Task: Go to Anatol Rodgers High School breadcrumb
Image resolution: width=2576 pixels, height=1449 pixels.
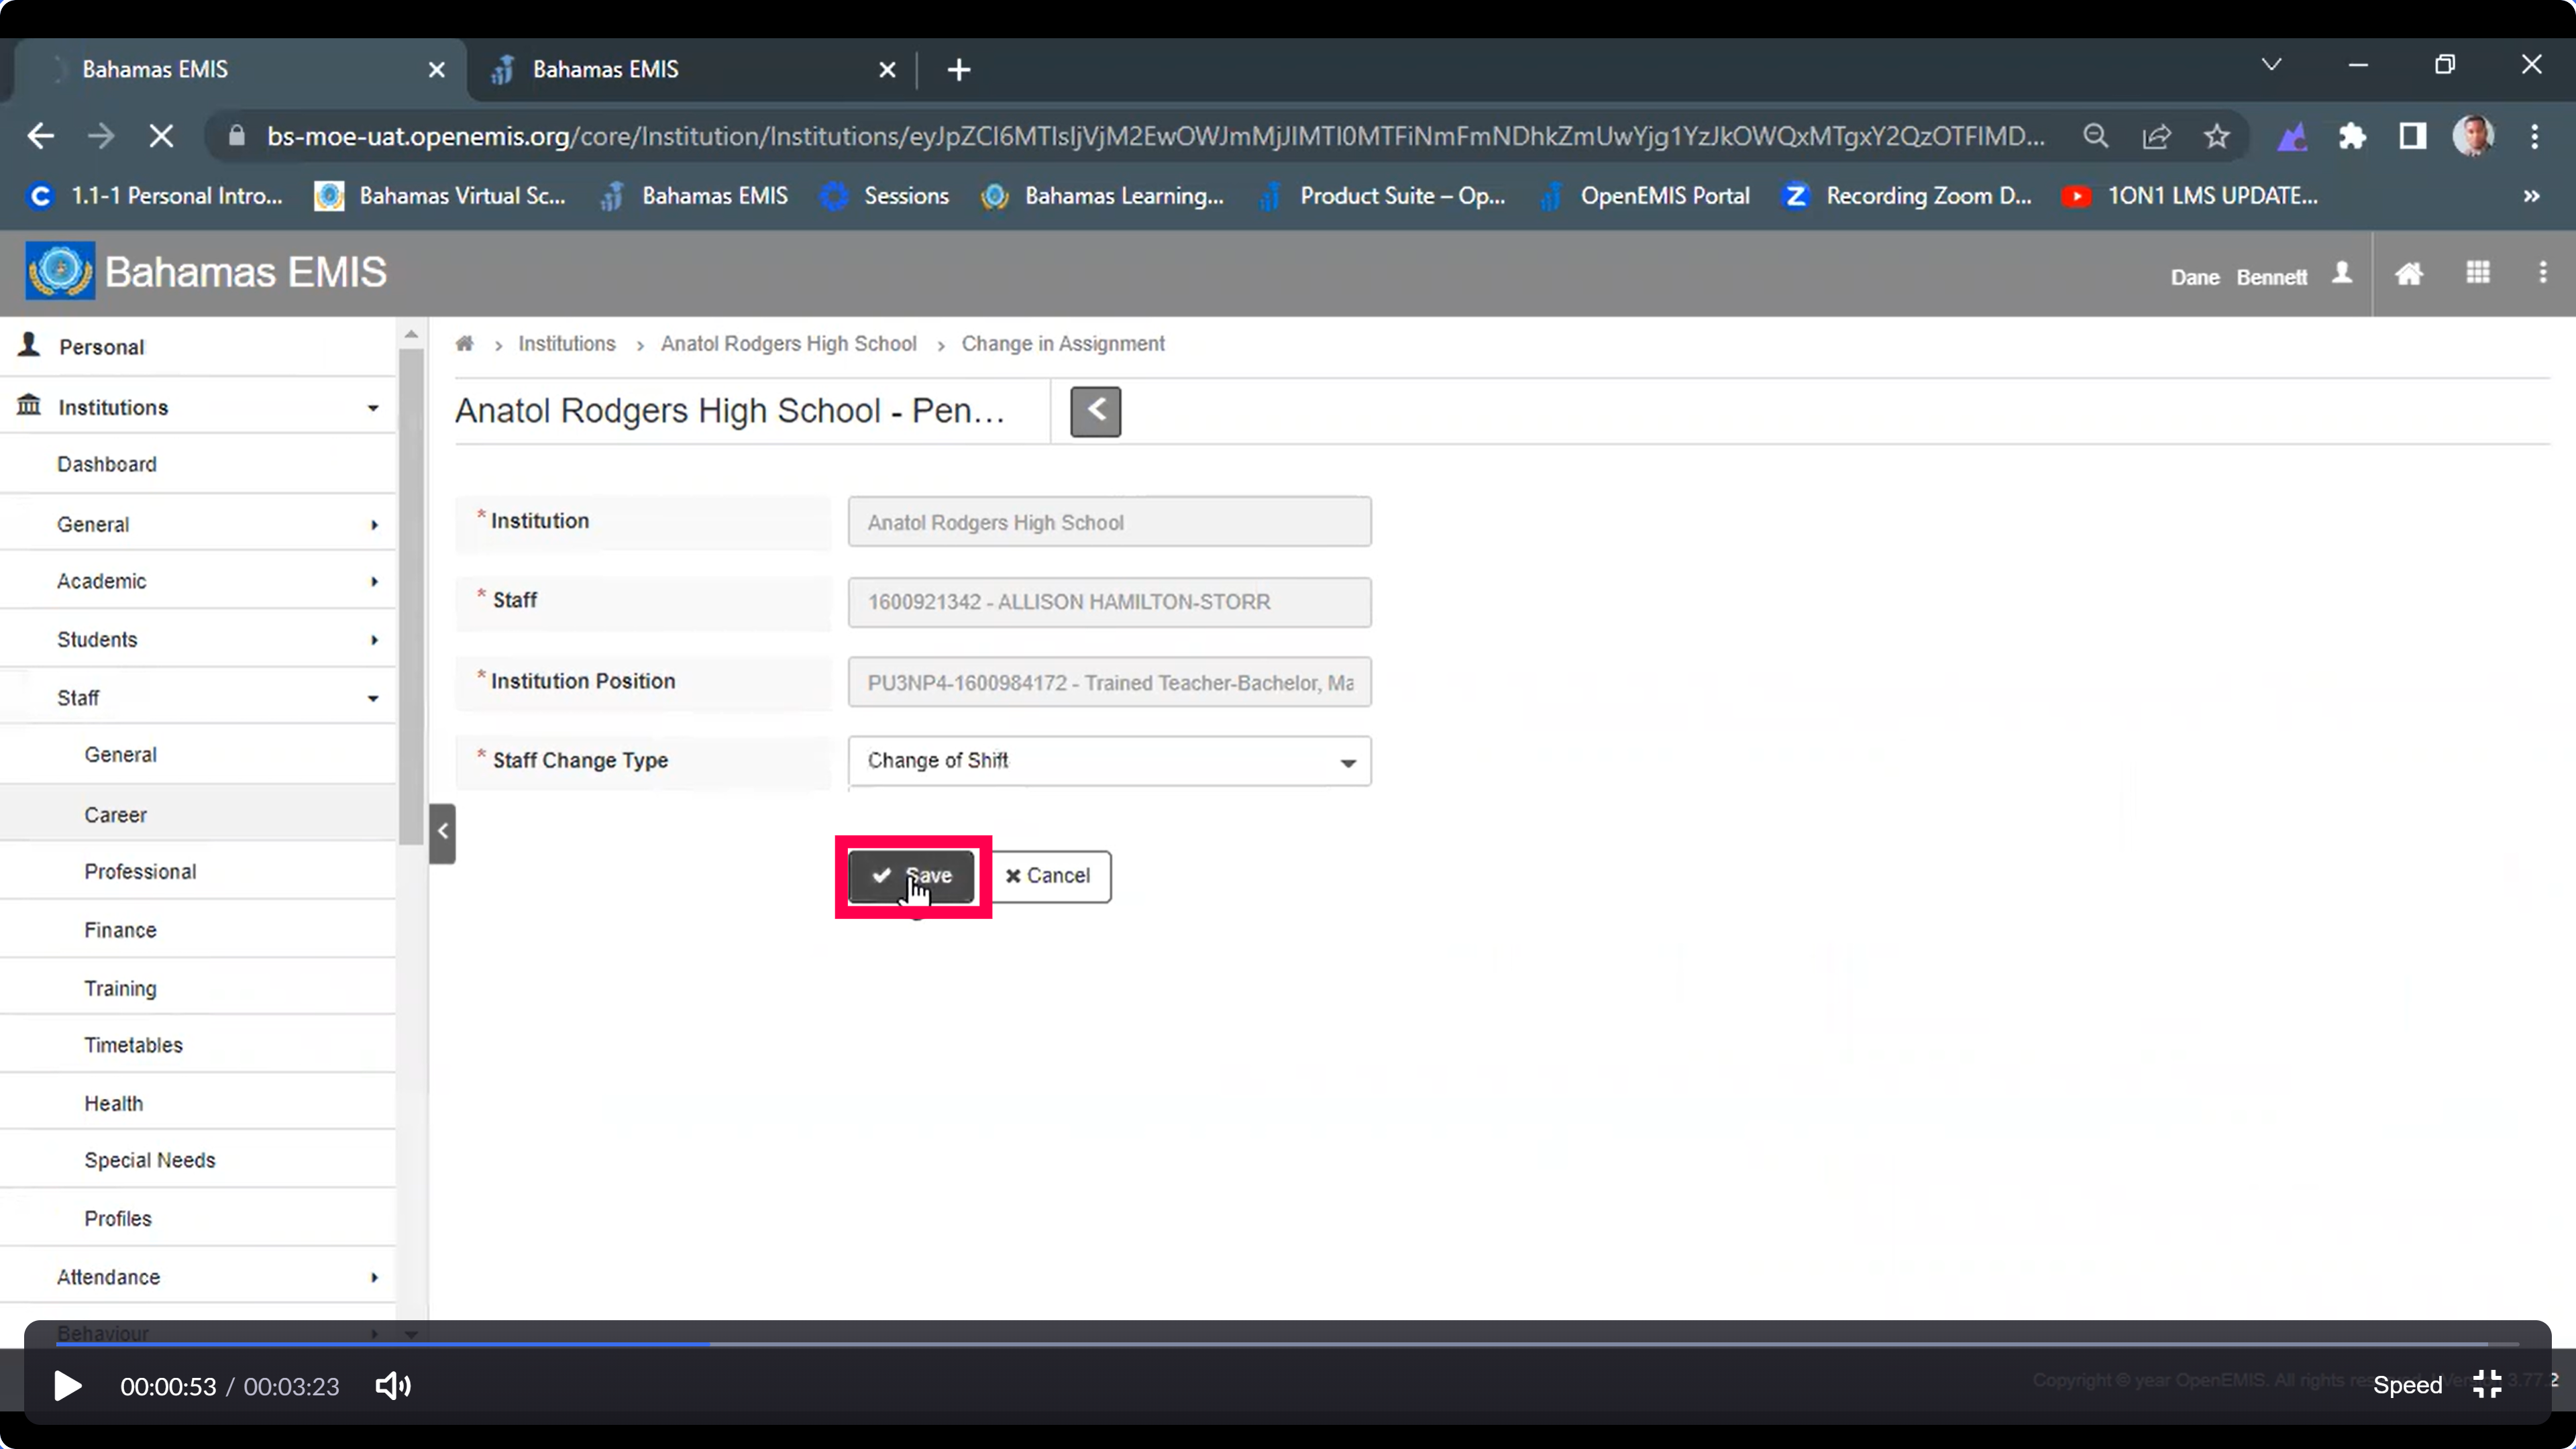Action: coord(788,344)
